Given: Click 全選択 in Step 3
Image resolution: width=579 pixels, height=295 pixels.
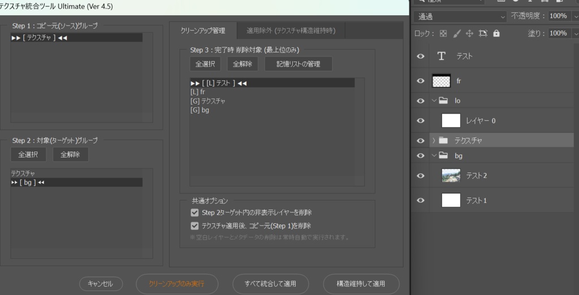Looking at the screenshot, I should (205, 64).
